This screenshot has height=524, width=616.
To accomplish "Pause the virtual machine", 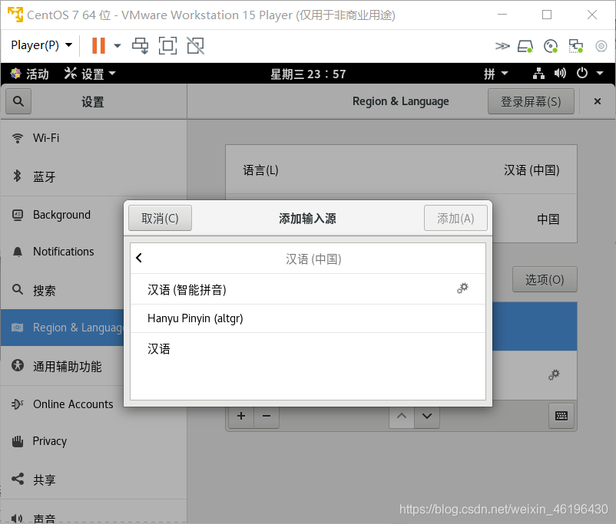I will click(x=98, y=45).
